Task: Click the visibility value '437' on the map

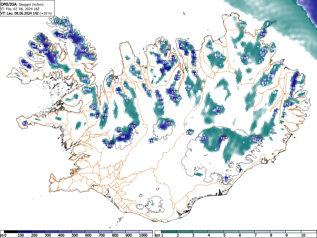Action: click(x=68, y=24)
